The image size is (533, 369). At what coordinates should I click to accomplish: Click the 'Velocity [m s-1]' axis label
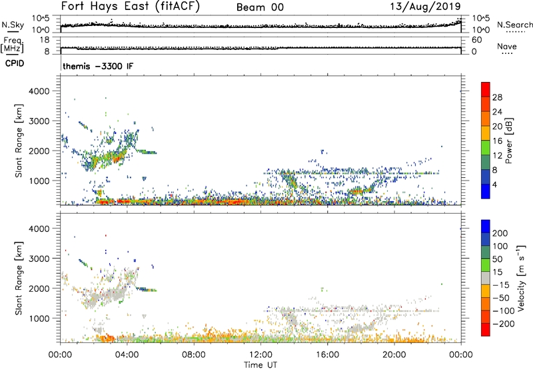(x=520, y=278)
